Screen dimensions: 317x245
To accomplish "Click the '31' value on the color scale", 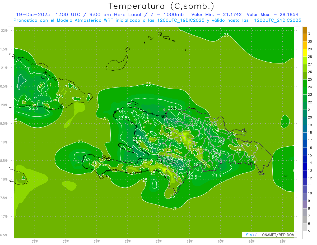I will coord(310,34).
